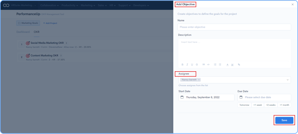Remove Nancy barrett from assignee

(x=199, y=80)
